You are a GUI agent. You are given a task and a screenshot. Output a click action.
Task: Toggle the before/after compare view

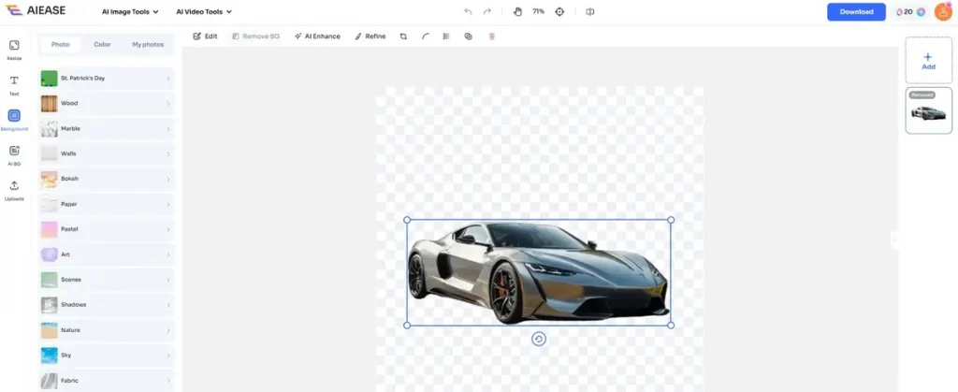coord(589,12)
